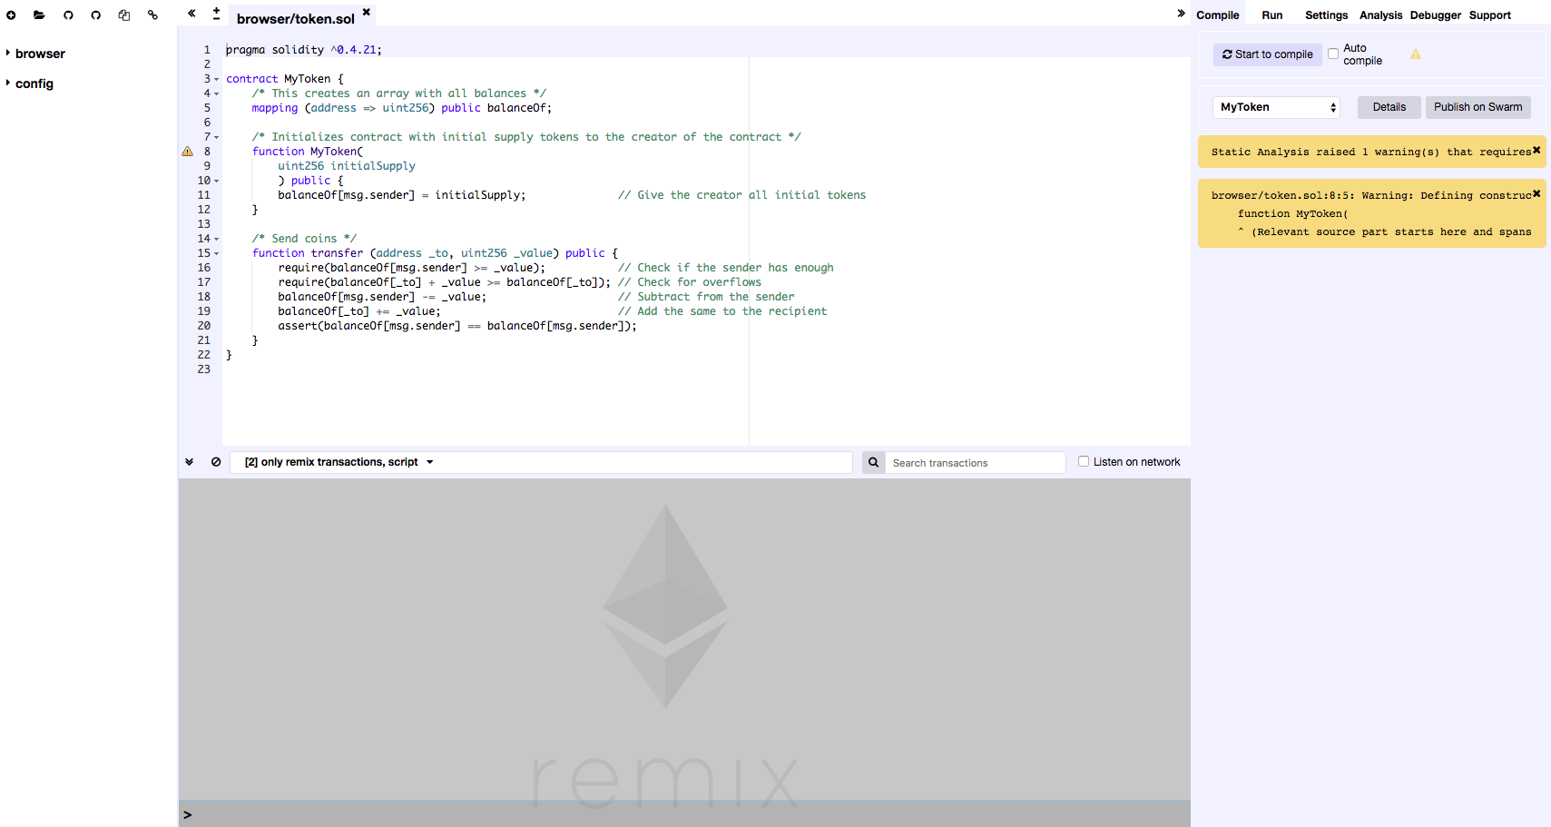Click the warning triangle next to Auto compile
Screen dimensions: 1551x827
point(1416,54)
